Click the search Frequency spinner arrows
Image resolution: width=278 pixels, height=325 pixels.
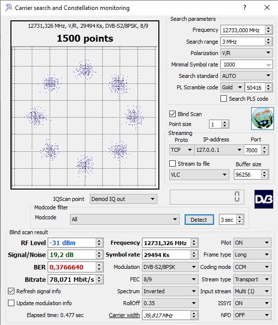pyautogui.click(x=269, y=30)
